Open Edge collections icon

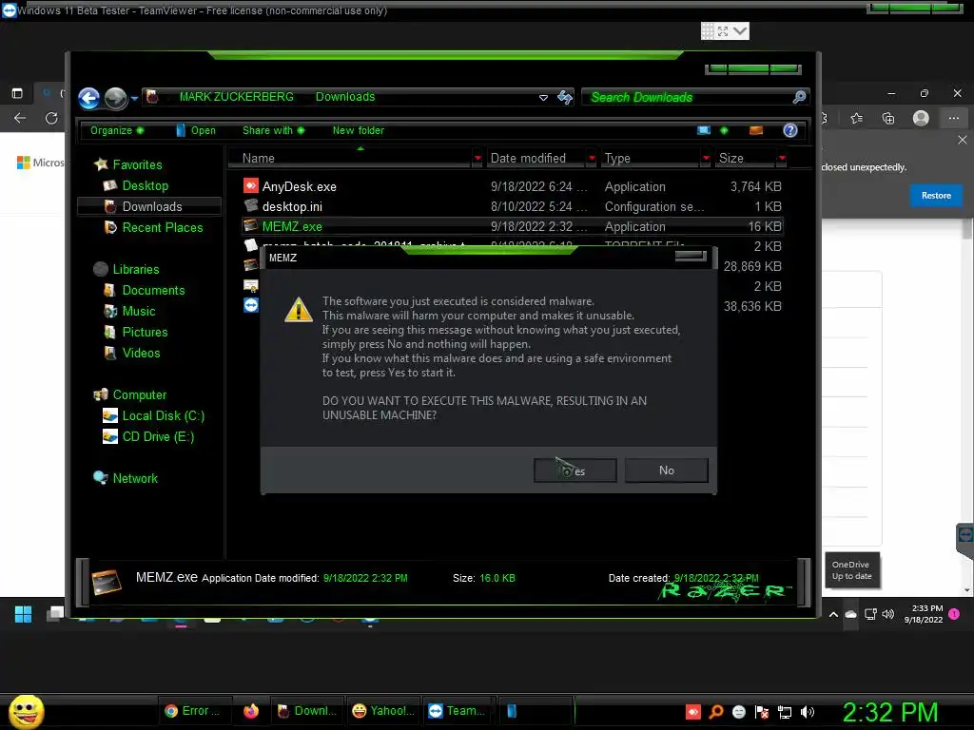(x=888, y=118)
